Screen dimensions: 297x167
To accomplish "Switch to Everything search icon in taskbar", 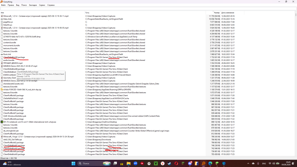I will pyautogui.click(x=204, y=163).
